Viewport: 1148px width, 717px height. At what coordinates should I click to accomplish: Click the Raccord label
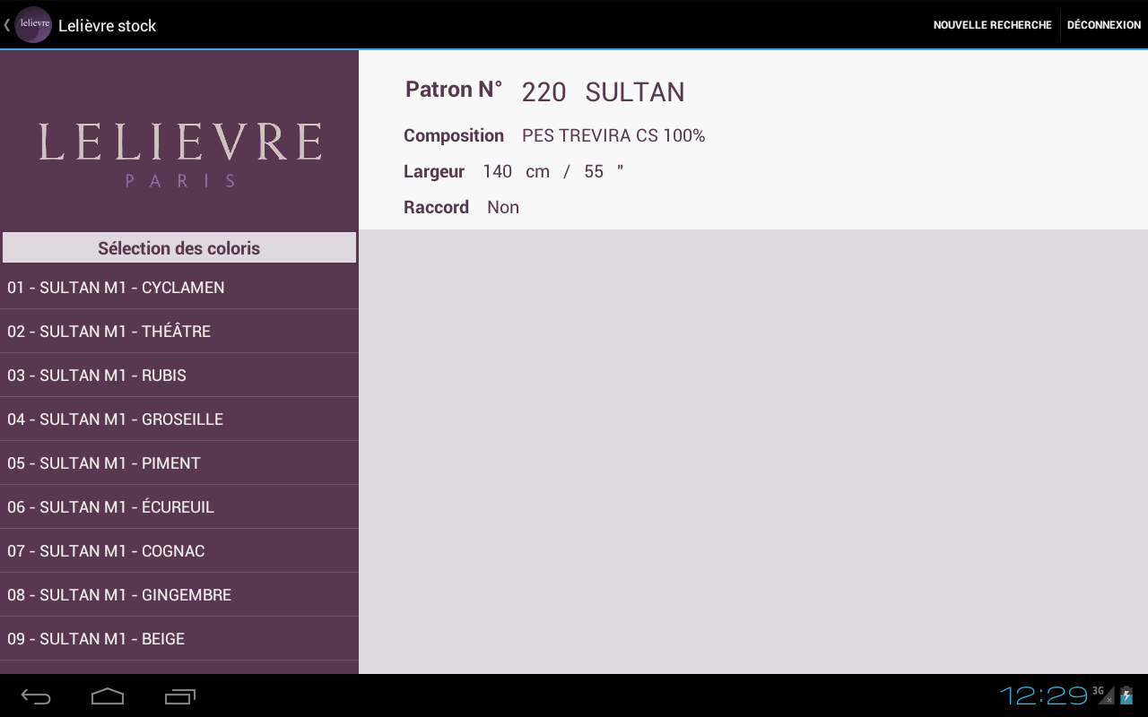coord(436,207)
